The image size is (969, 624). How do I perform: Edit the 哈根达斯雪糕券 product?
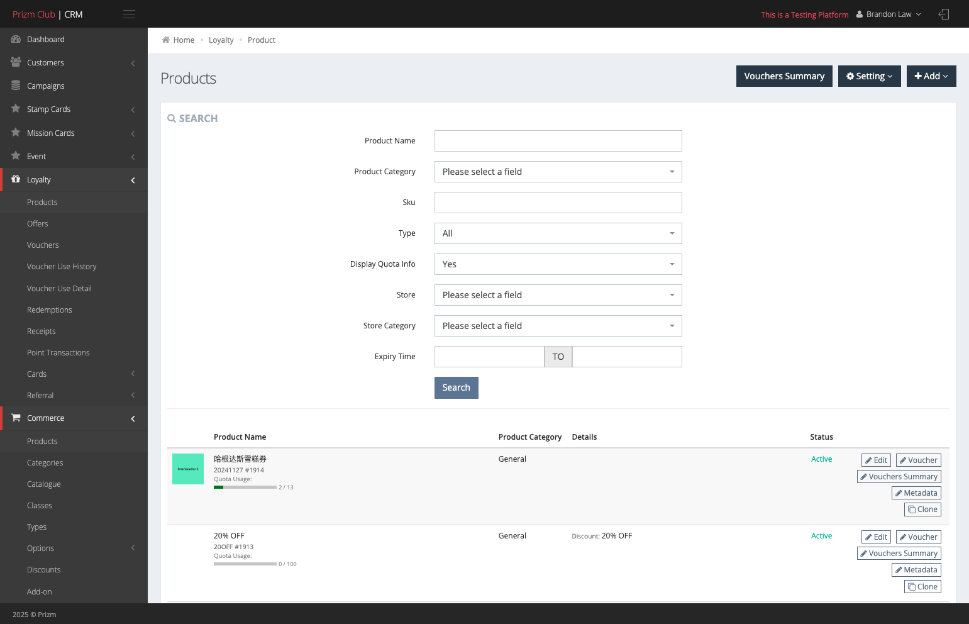pos(876,460)
